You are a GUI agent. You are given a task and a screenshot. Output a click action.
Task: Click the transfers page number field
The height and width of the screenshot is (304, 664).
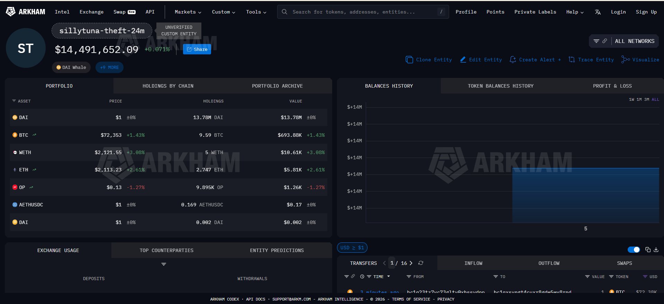[x=392, y=263]
